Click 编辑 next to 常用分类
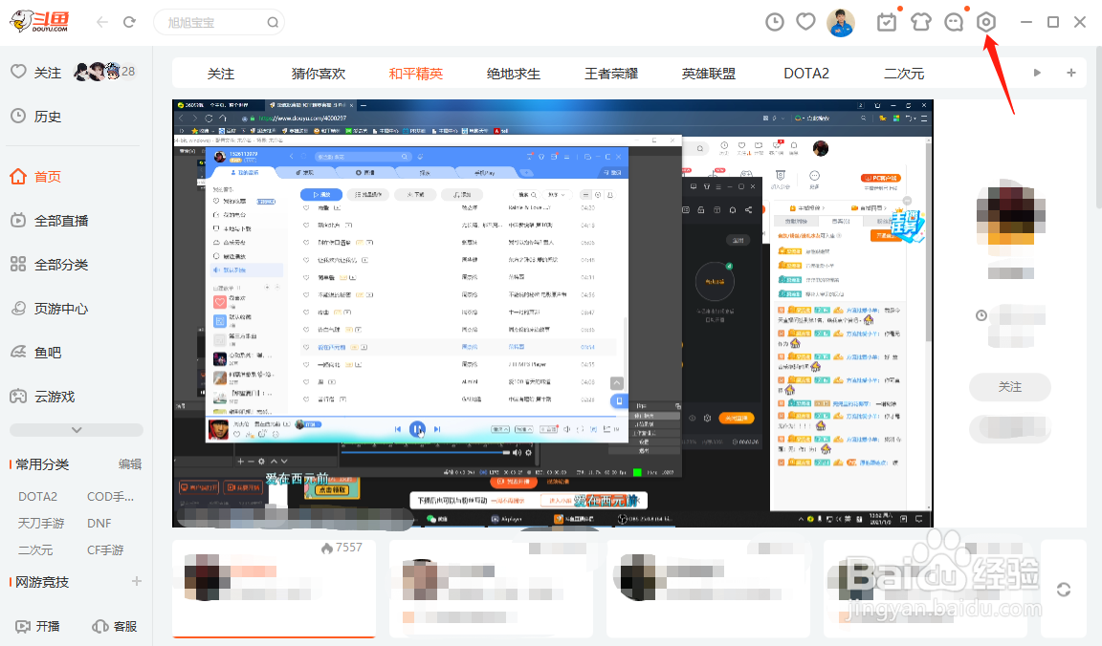This screenshot has height=646, width=1102. [x=130, y=464]
